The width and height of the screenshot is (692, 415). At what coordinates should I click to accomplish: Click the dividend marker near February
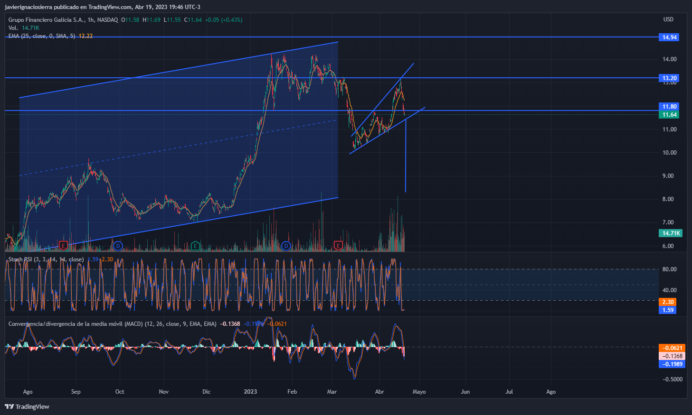(286, 246)
